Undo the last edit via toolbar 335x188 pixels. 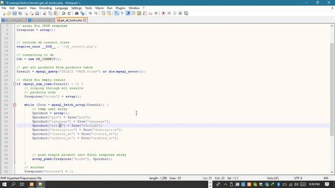pos(63,13)
